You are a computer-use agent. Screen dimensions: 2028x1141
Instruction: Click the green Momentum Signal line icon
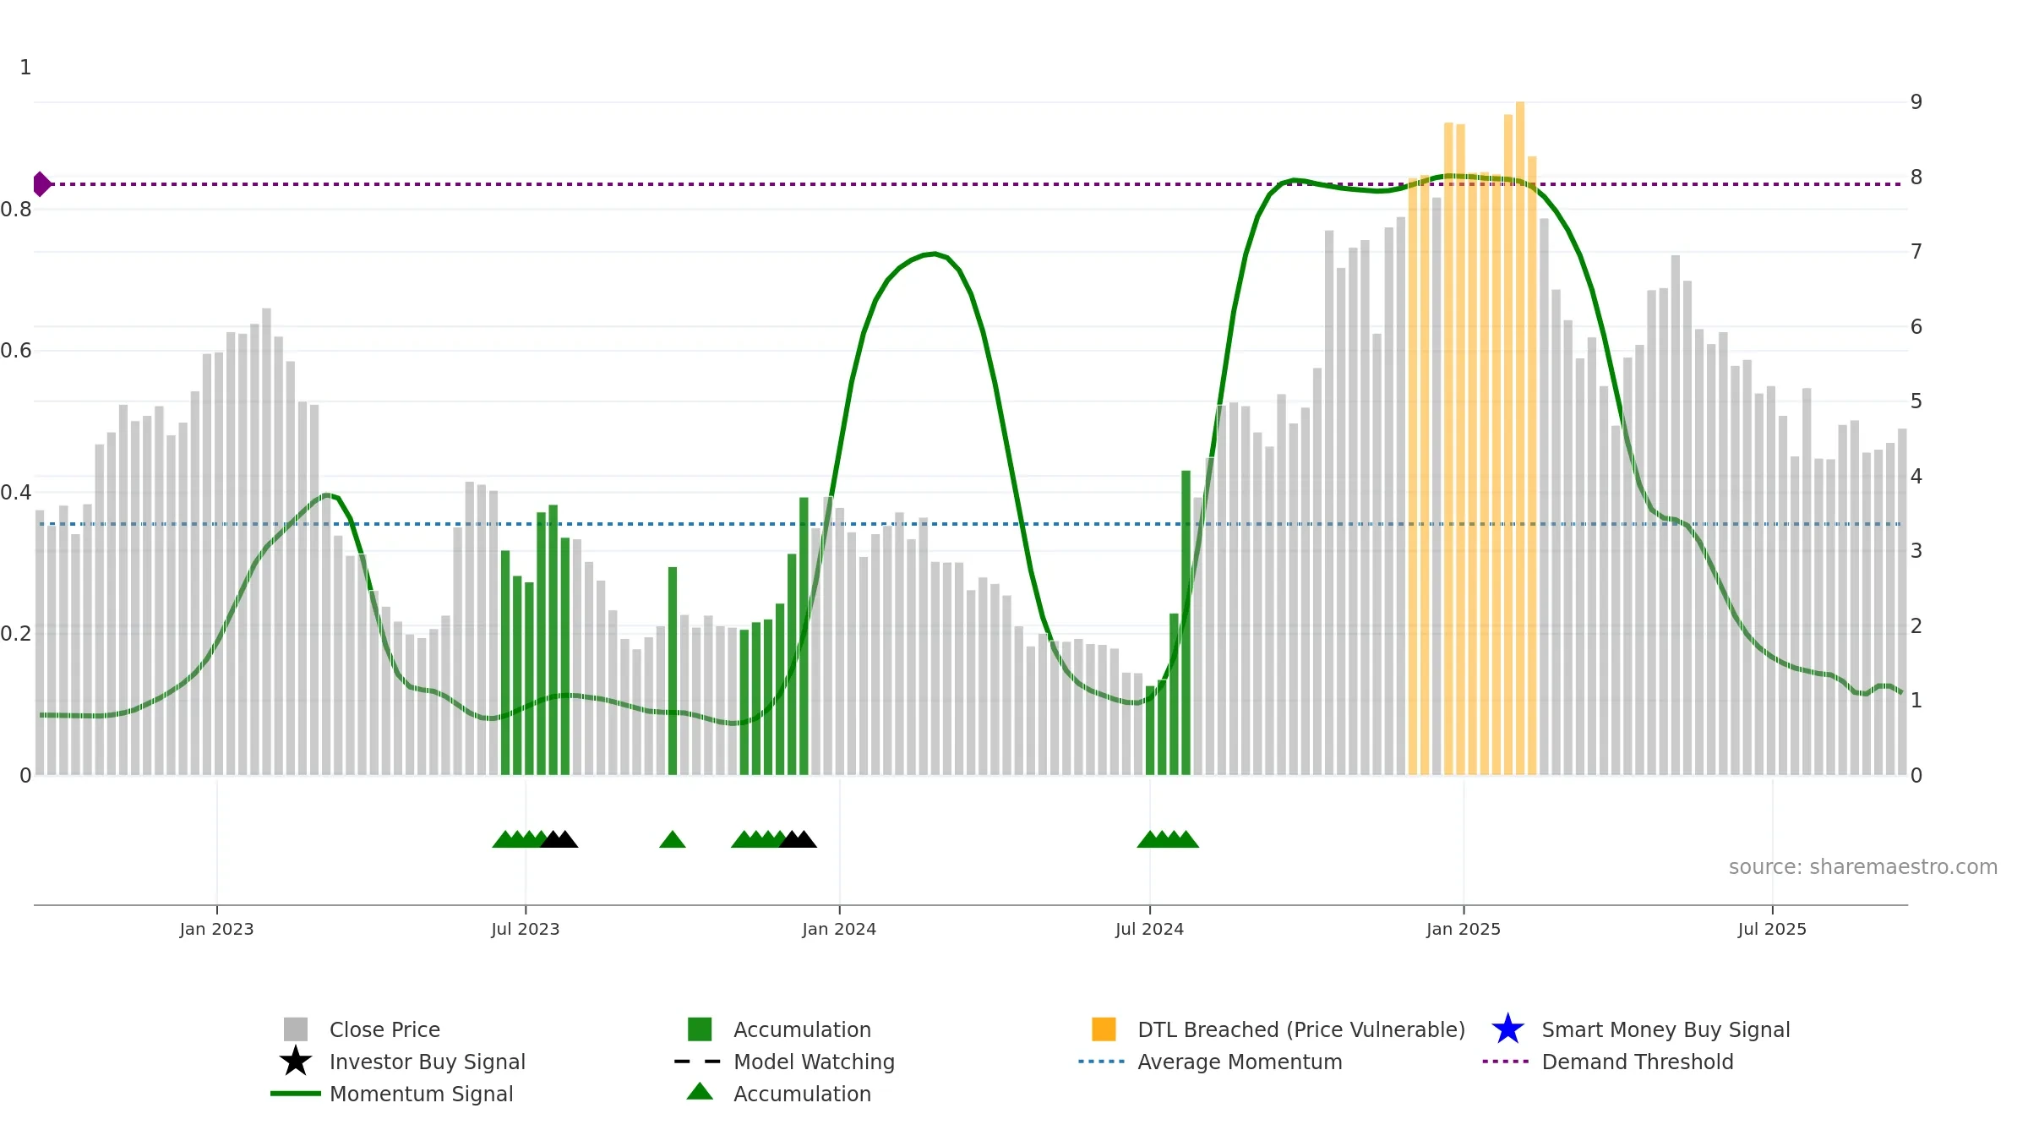[x=295, y=1093]
